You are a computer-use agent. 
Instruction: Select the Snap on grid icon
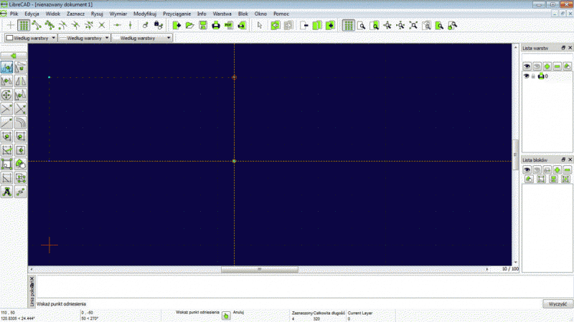tap(24, 25)
